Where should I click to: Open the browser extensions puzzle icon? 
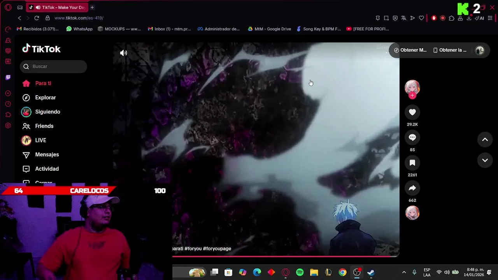coord(451,18)
